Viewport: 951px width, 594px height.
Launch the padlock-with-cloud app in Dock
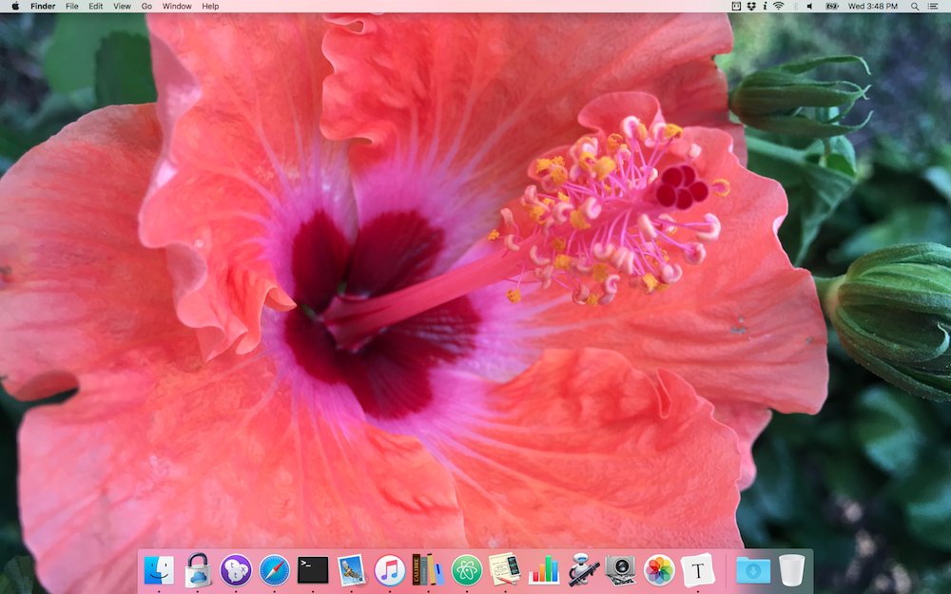(198, 570)
